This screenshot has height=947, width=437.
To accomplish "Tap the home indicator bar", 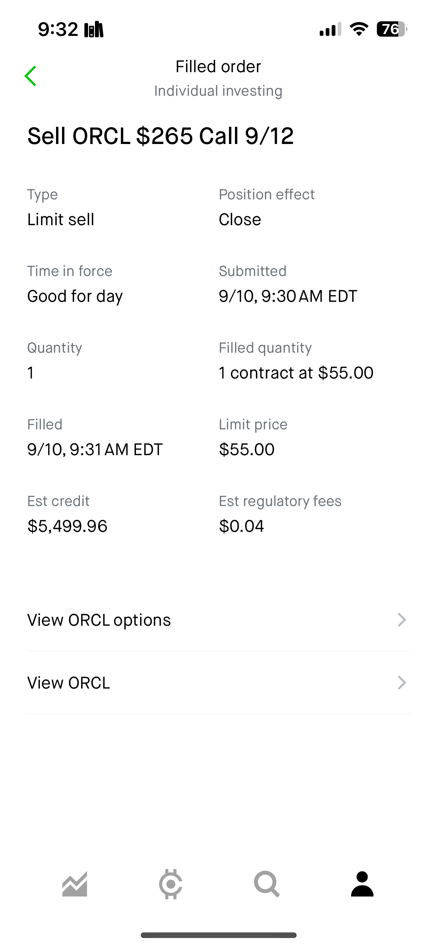I will (x=218, y=935).
